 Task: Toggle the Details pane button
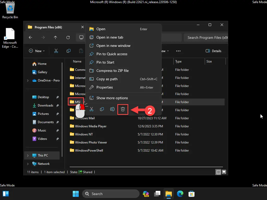[214, 51]
